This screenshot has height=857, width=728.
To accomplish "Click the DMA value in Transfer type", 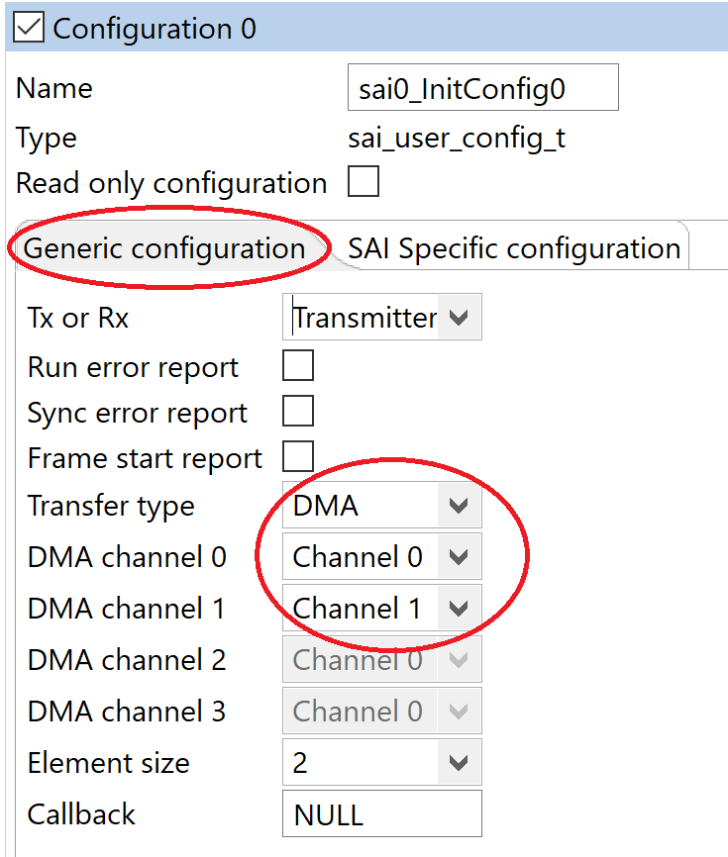I will 327,506.
